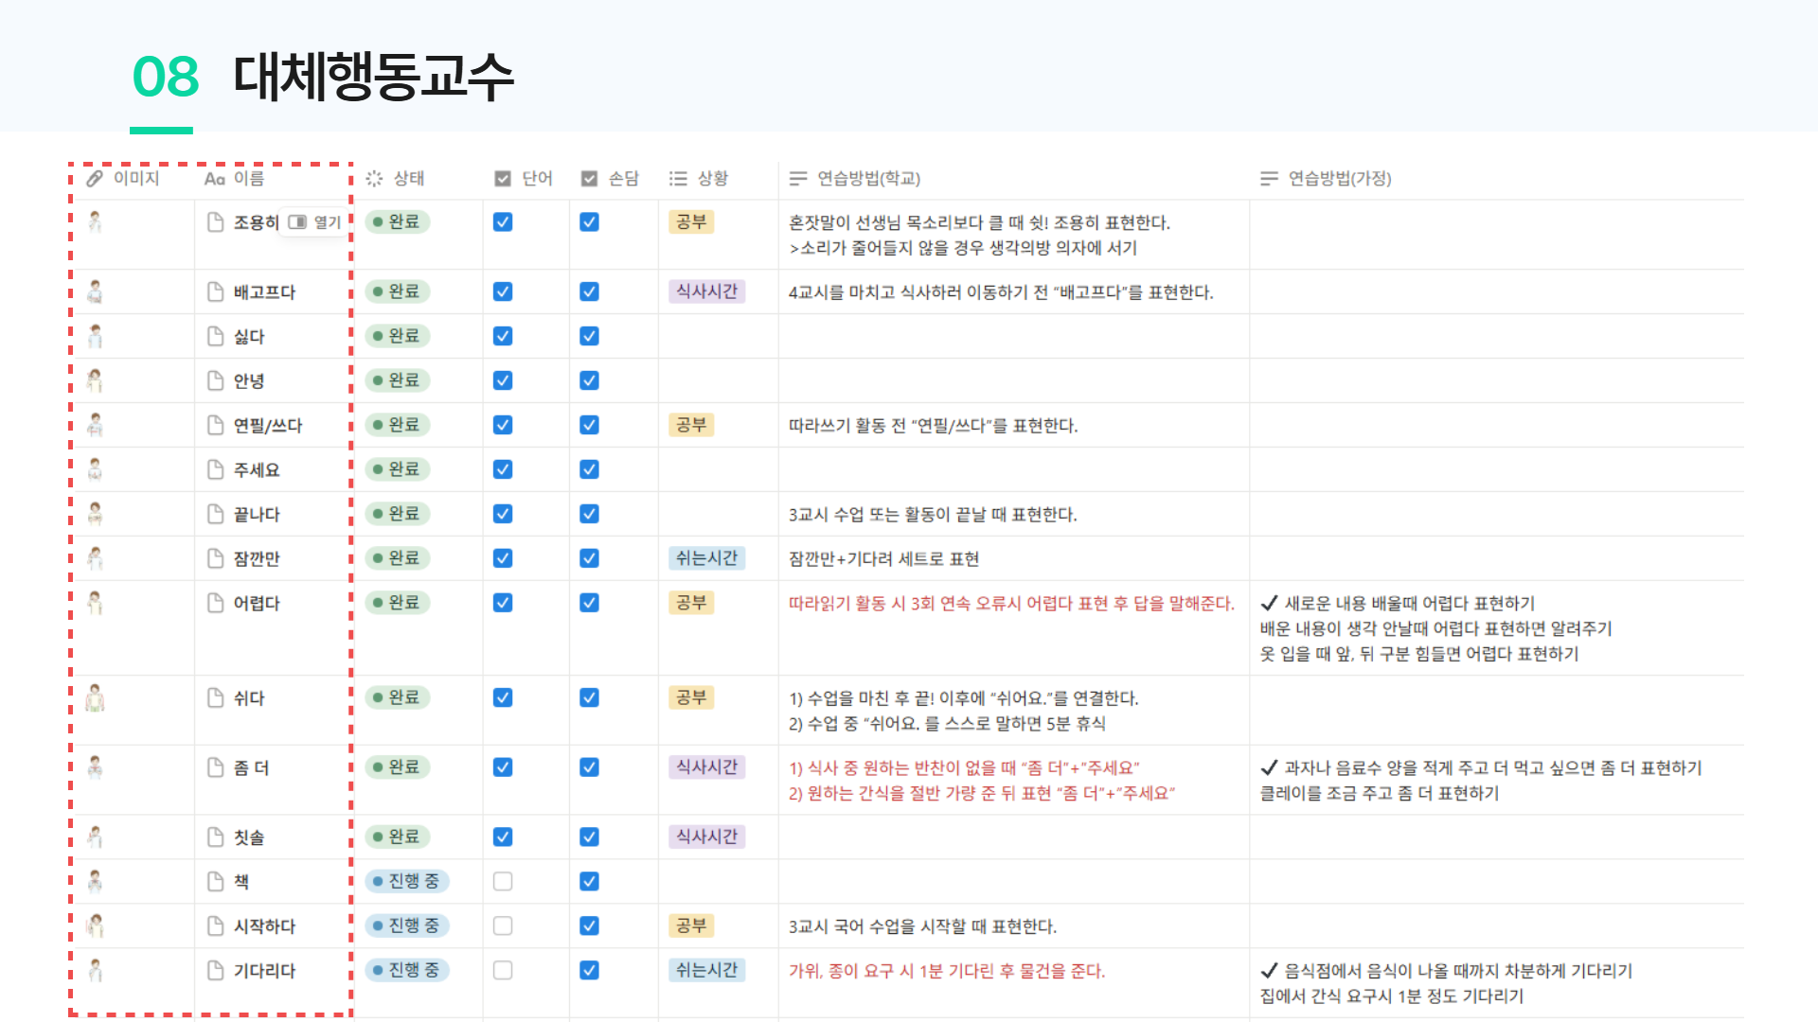Click the page icon next to 연필/쓰다
The width and height of the screenshot is (1818, 1022).
216,425
